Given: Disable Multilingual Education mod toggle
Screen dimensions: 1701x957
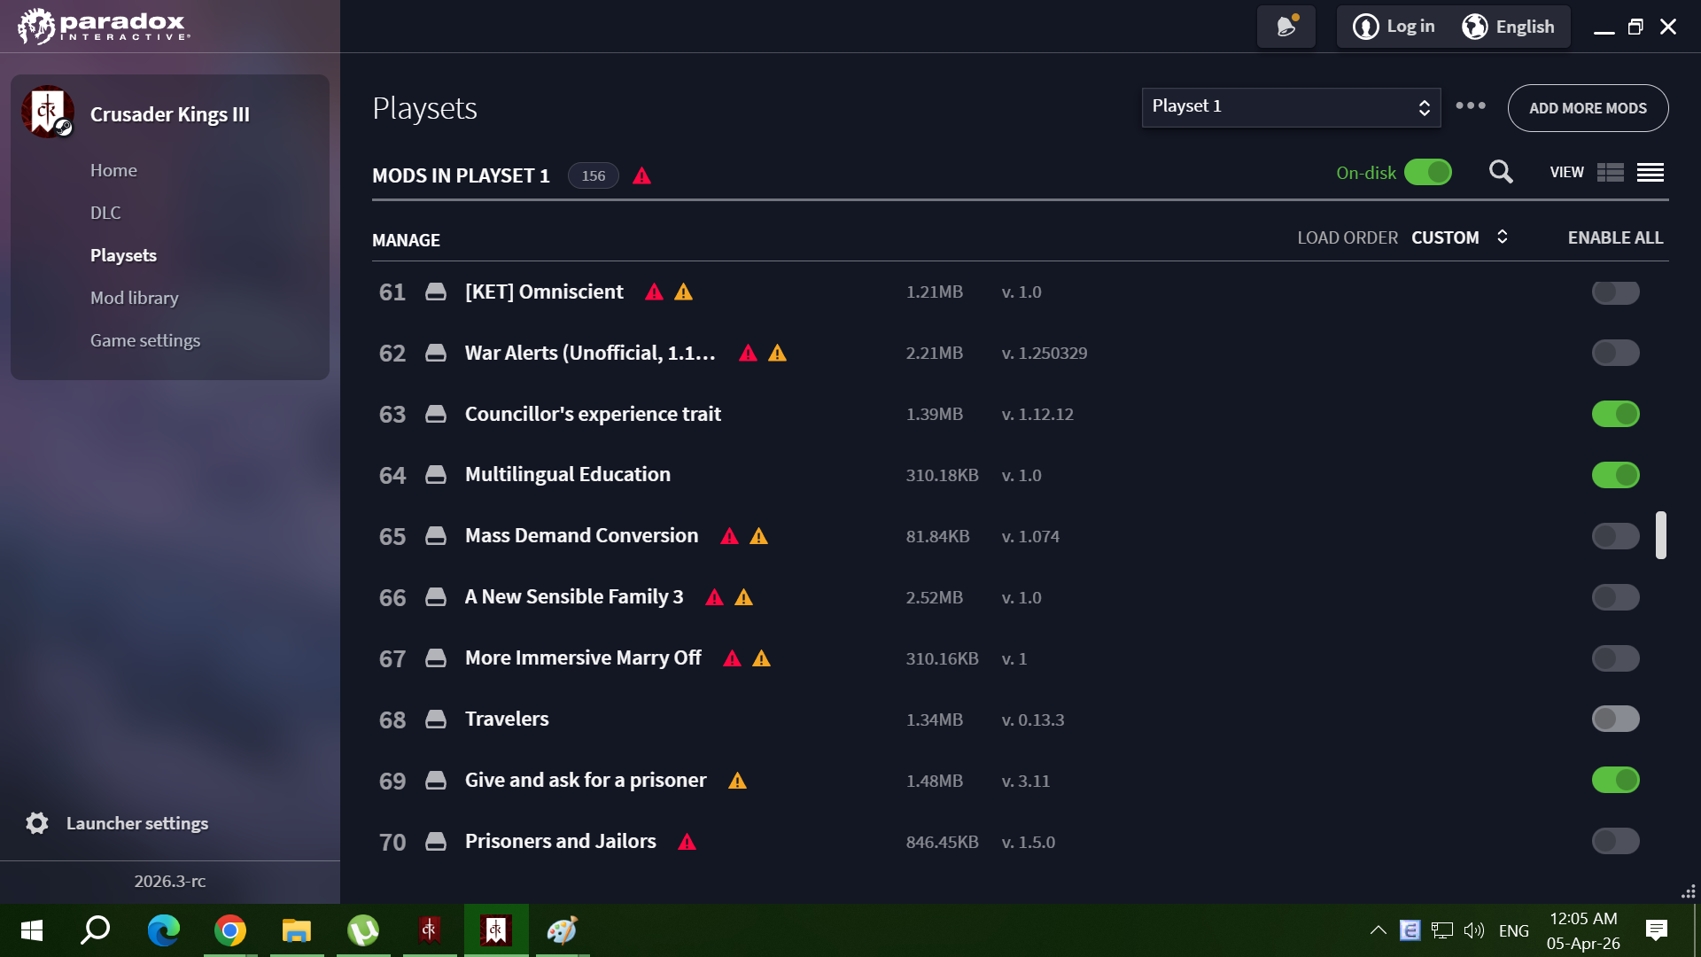Looking at the screenshot, I should [x=1615, y=475].
